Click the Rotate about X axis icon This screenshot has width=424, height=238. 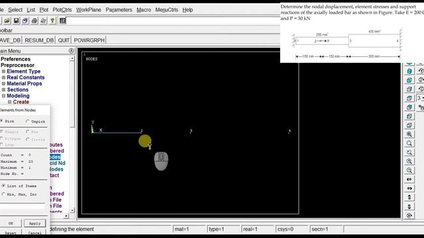(x=409, y=216)
